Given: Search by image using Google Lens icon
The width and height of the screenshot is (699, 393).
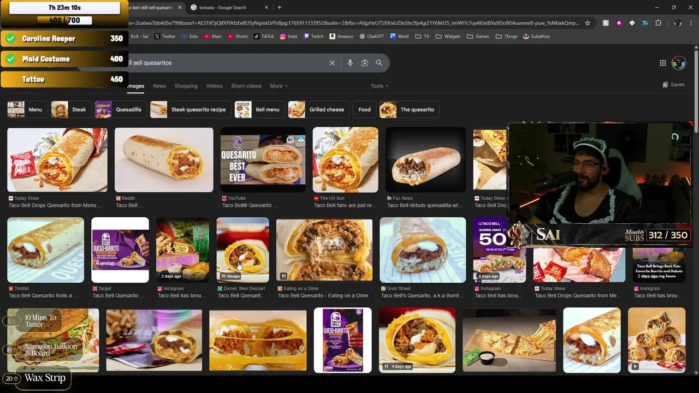Looking at the screenshot, I should tap(365, 63).
